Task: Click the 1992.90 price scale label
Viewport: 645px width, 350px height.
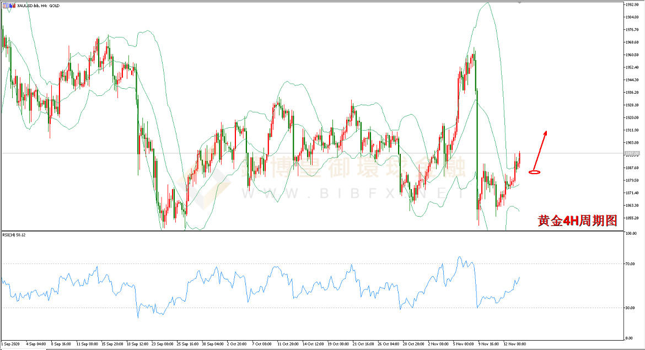Action: click(632, 4)
